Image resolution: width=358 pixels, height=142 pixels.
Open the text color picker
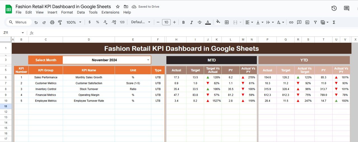(x=208, y=22)
